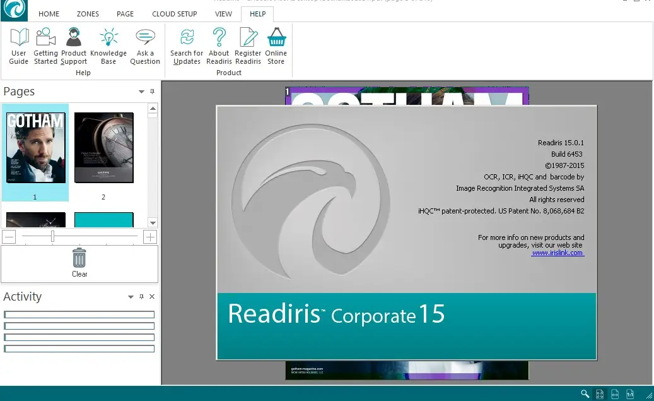Screen dimensions: 654x401
Task: Close the Activity panel
Action: [152, 297]
